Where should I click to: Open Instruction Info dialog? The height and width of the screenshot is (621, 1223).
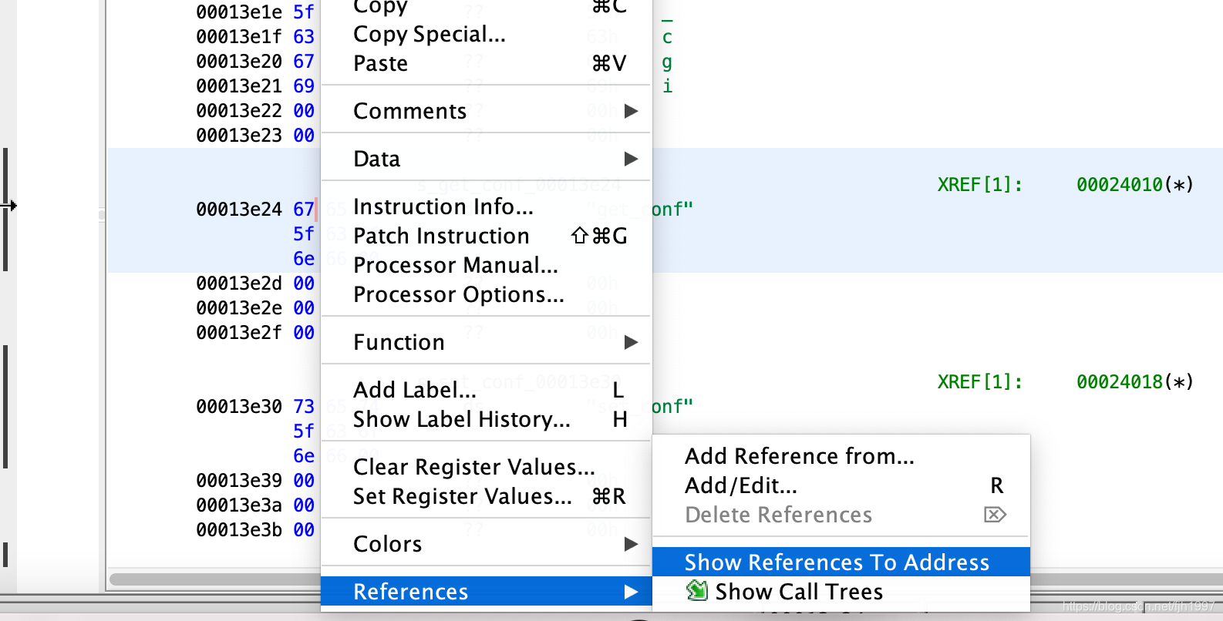click(x=443, y=206)
